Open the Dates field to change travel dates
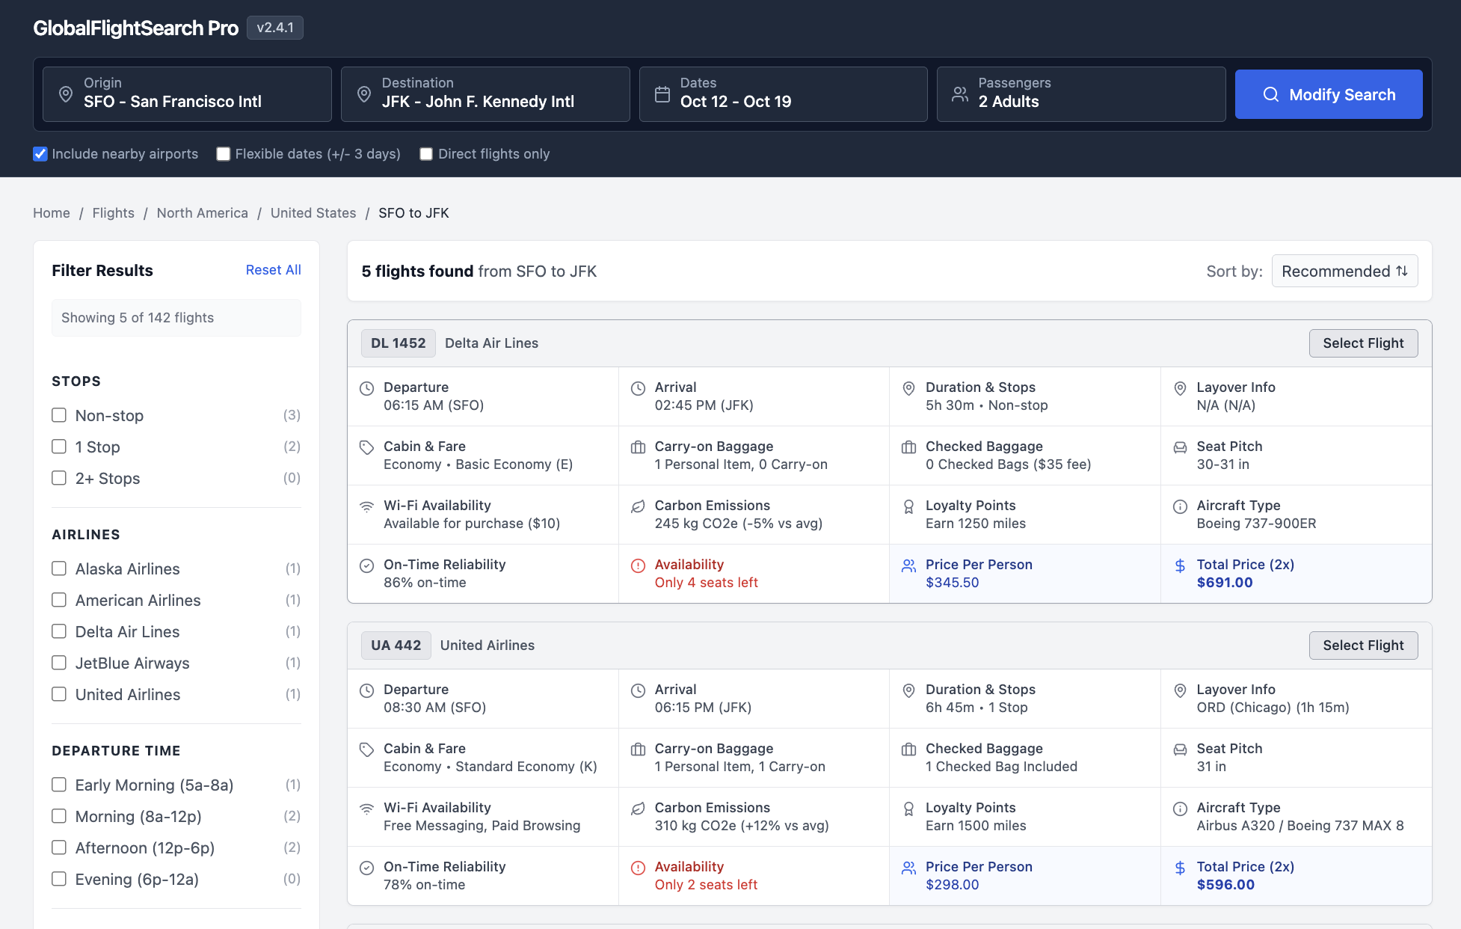Viewport: 1461px width, 929px height. click(783, 94)
